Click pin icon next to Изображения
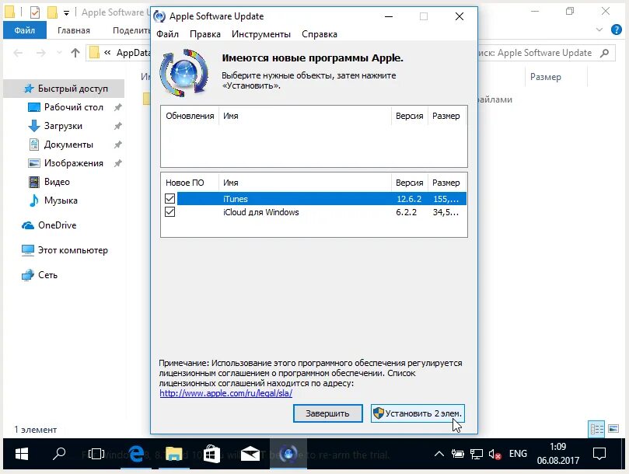 pyautogui.click(x=117, y=163)
